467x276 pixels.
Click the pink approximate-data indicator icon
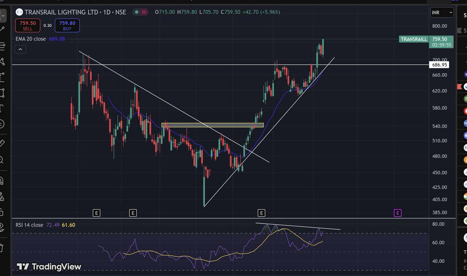[x=144, y=12]
